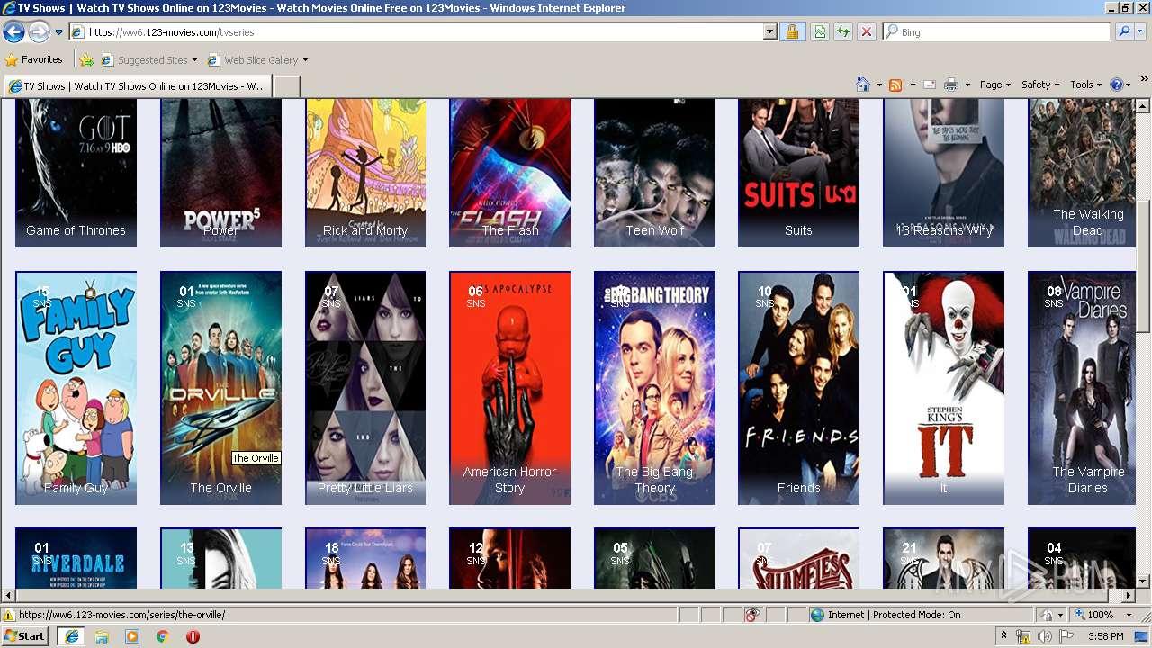Click the browser Forward arrow button

39,32
